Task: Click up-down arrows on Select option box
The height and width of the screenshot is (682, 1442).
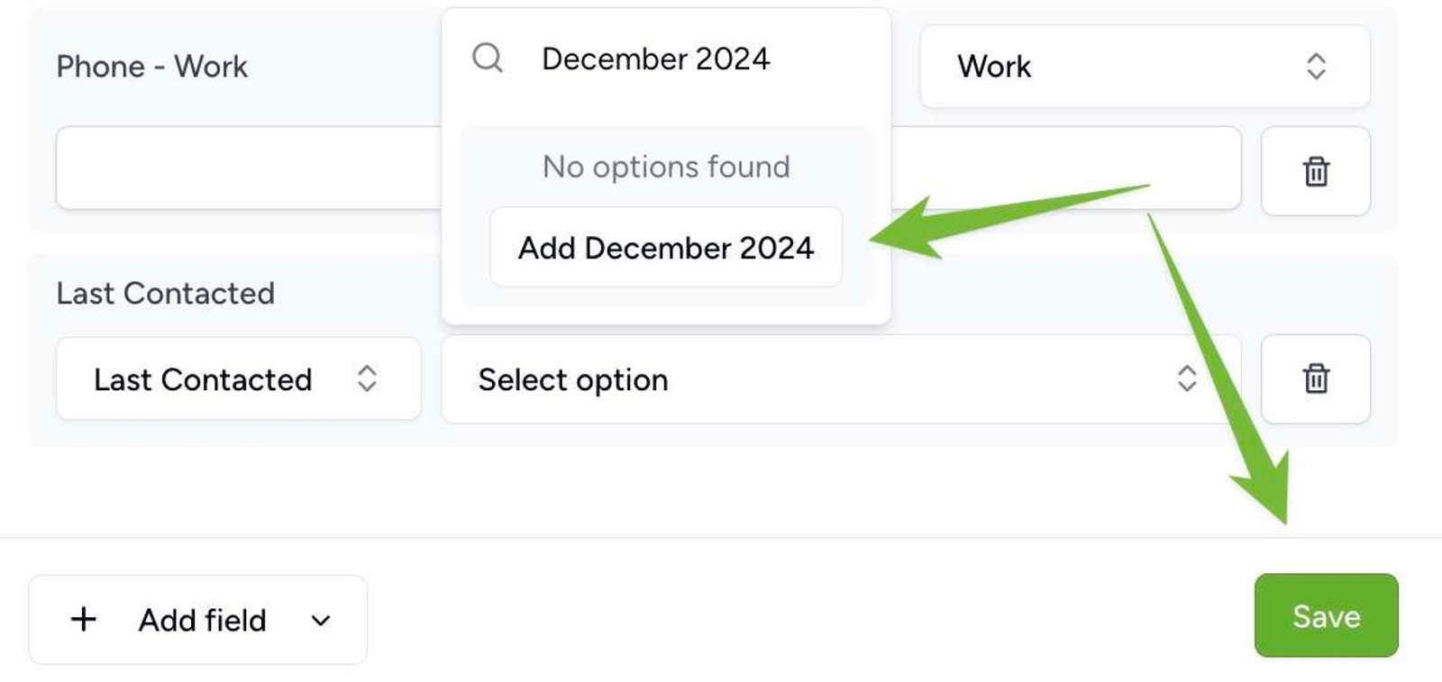Action: click(x=1186, y=379)
